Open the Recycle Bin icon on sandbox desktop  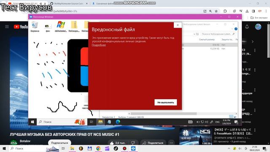pyautogui.click(x=35, y=26)
